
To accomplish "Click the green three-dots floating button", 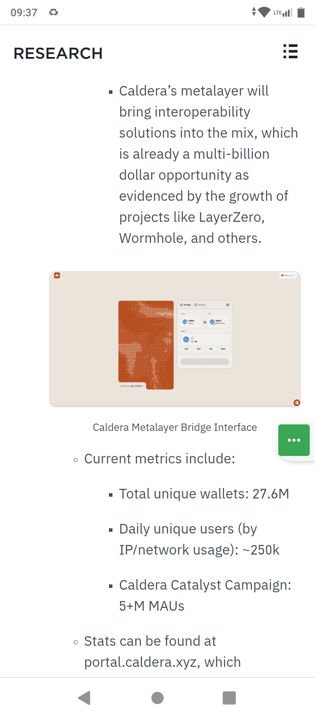I will (294, 440).
